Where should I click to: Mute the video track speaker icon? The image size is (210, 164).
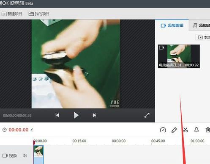[25, 156]
